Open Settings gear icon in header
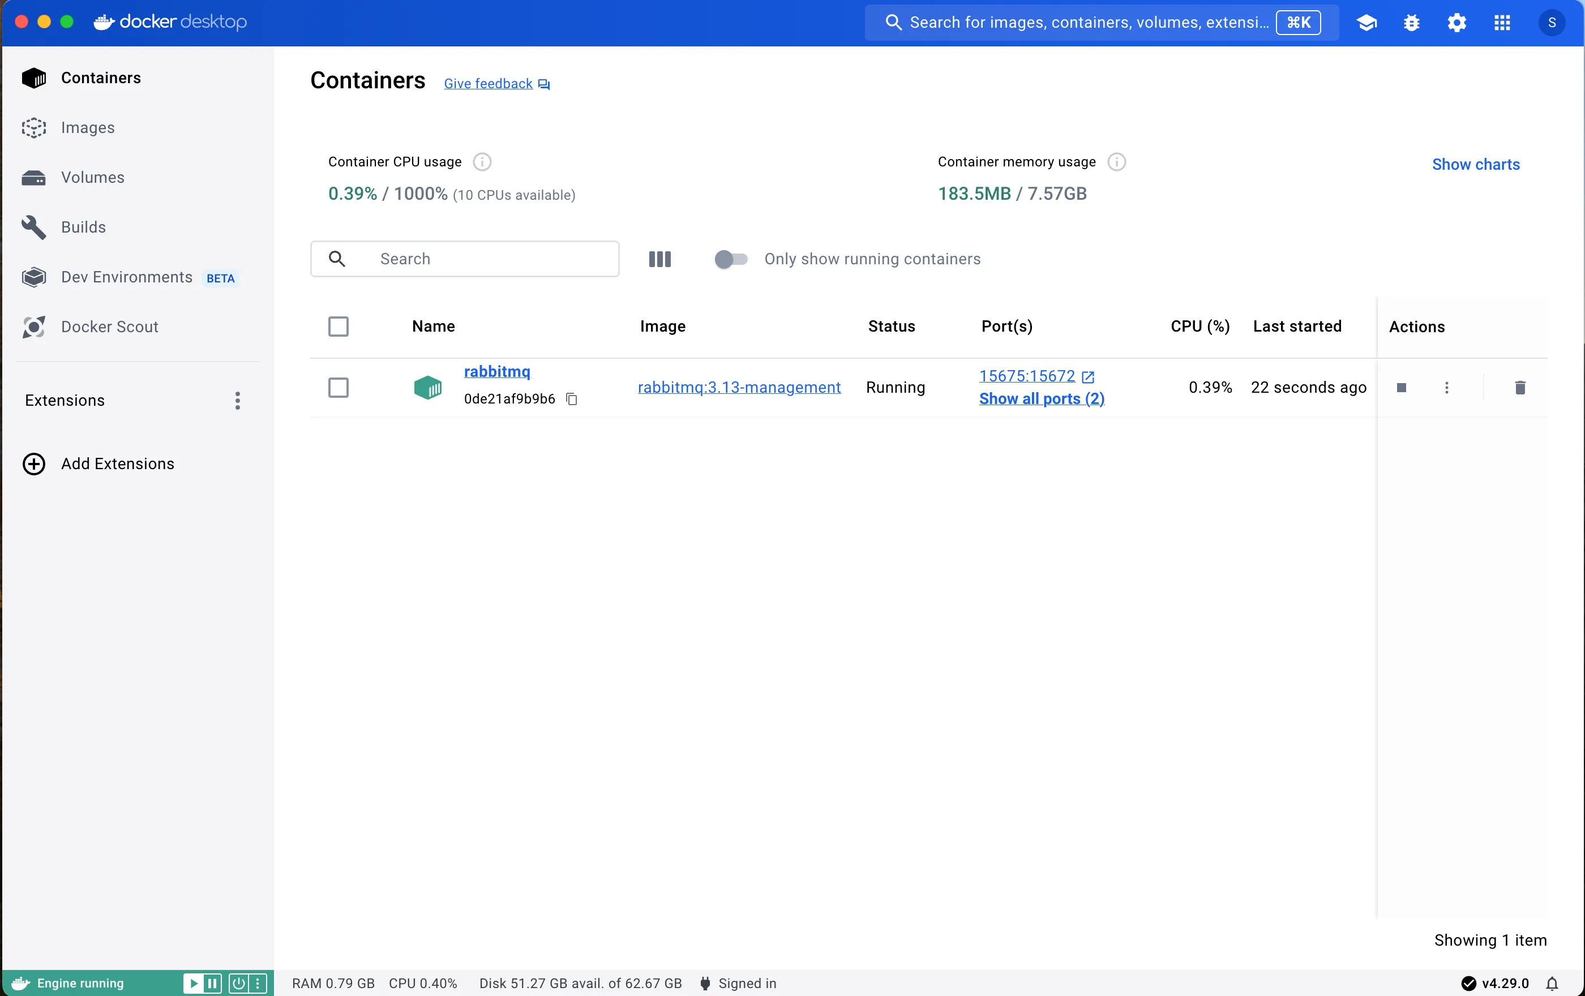 [1457, 23]
